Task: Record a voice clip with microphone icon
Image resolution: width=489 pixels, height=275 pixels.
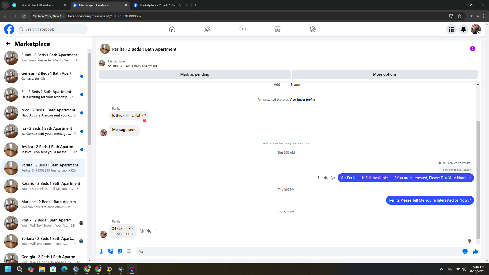Action: pyautogui.click(x=101, y=251)
